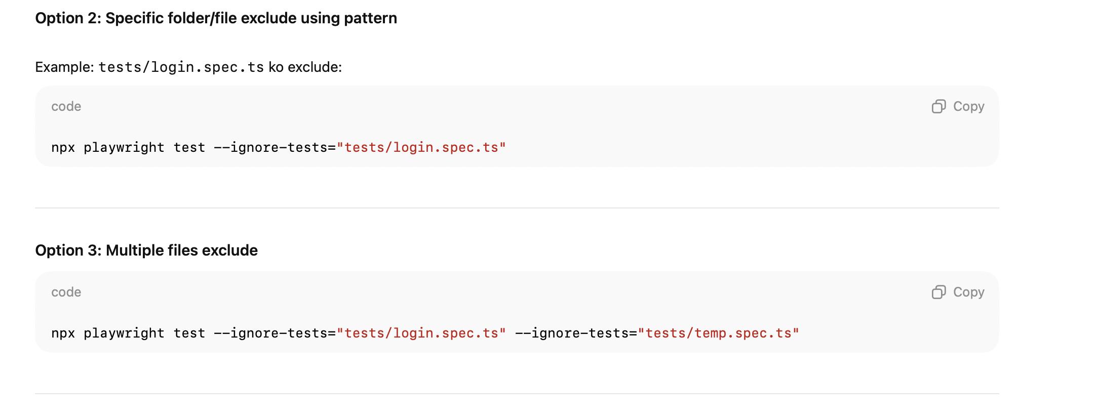Screen dimensions: 1097x420
Task: Click inline code tests/login.spec.ts in the Example line
Action: 181,67
